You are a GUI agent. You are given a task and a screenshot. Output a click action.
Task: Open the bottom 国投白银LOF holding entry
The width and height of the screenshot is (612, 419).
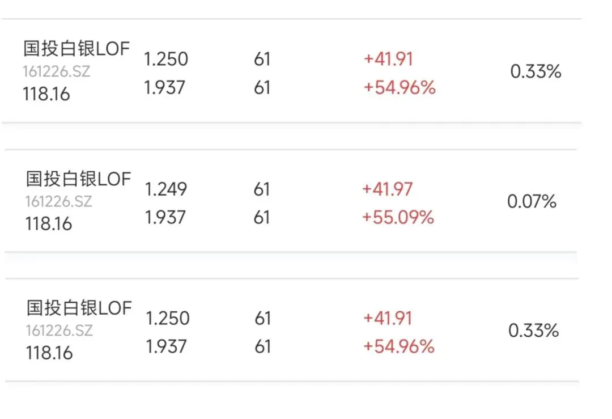coord(292,330)
